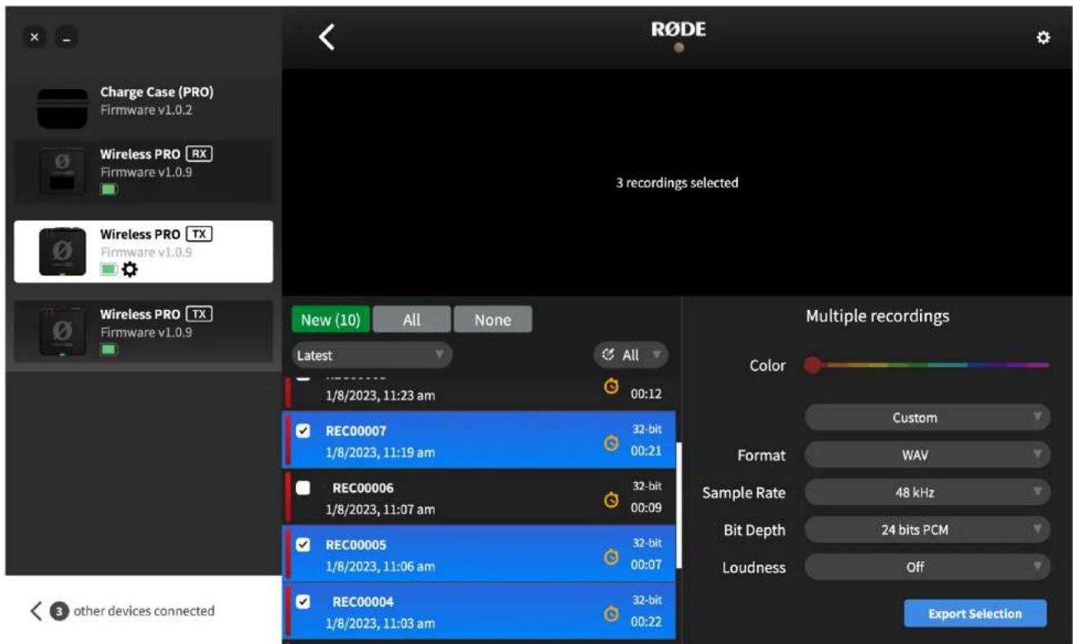1073x644 pixels.
Task: Click the 00:09 duration of REC00006
Action: pyautogui.click(x=646, y=508)
